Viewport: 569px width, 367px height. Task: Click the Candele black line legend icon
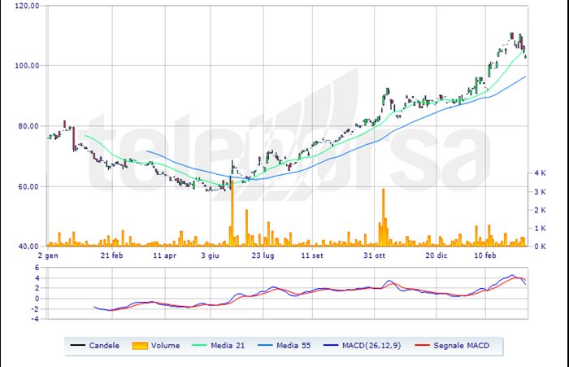coord(78,346)
